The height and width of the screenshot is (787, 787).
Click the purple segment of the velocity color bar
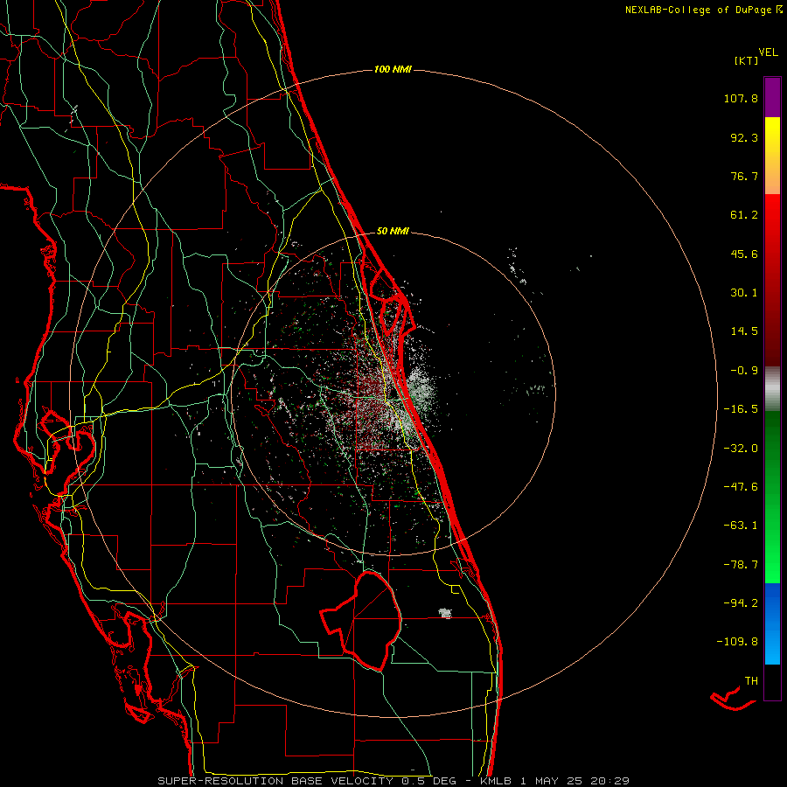[x=772, y=97]
